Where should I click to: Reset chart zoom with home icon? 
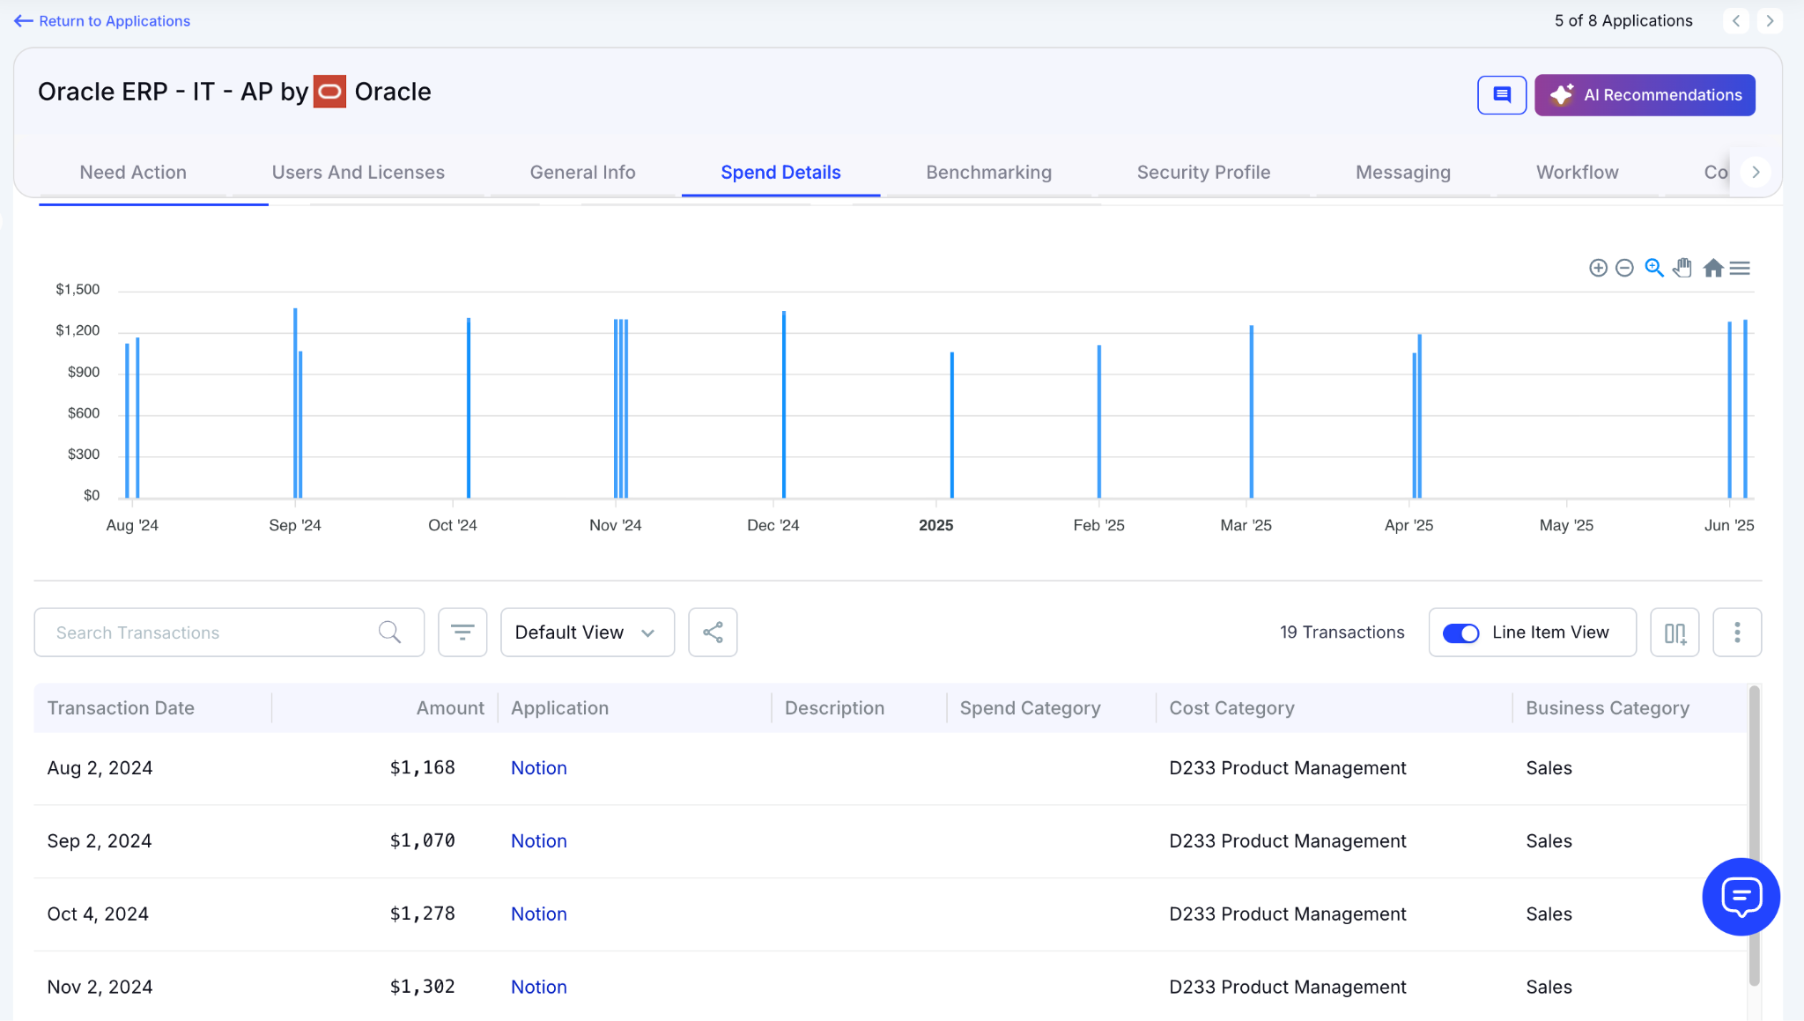click(1712, 268)
